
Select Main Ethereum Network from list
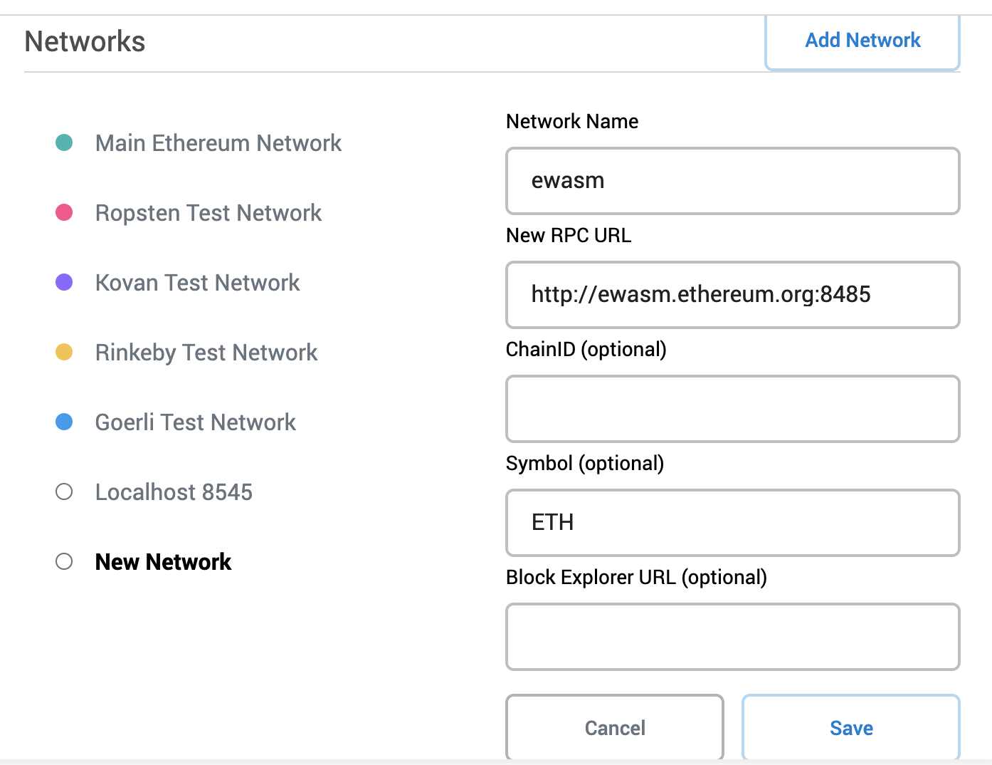[x=218, y=143]
